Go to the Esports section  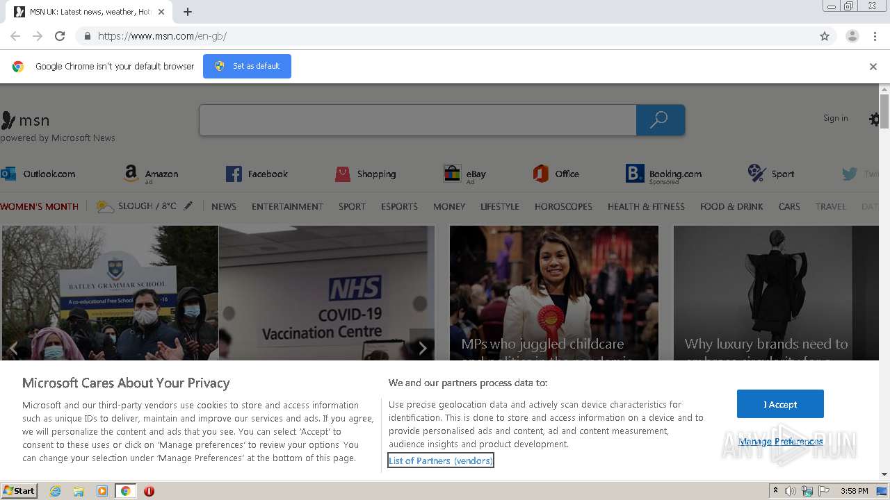tap(399, 206)
